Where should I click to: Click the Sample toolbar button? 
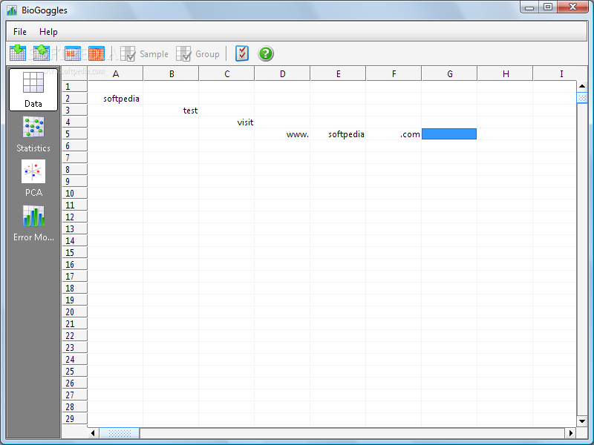click(144, 53)
